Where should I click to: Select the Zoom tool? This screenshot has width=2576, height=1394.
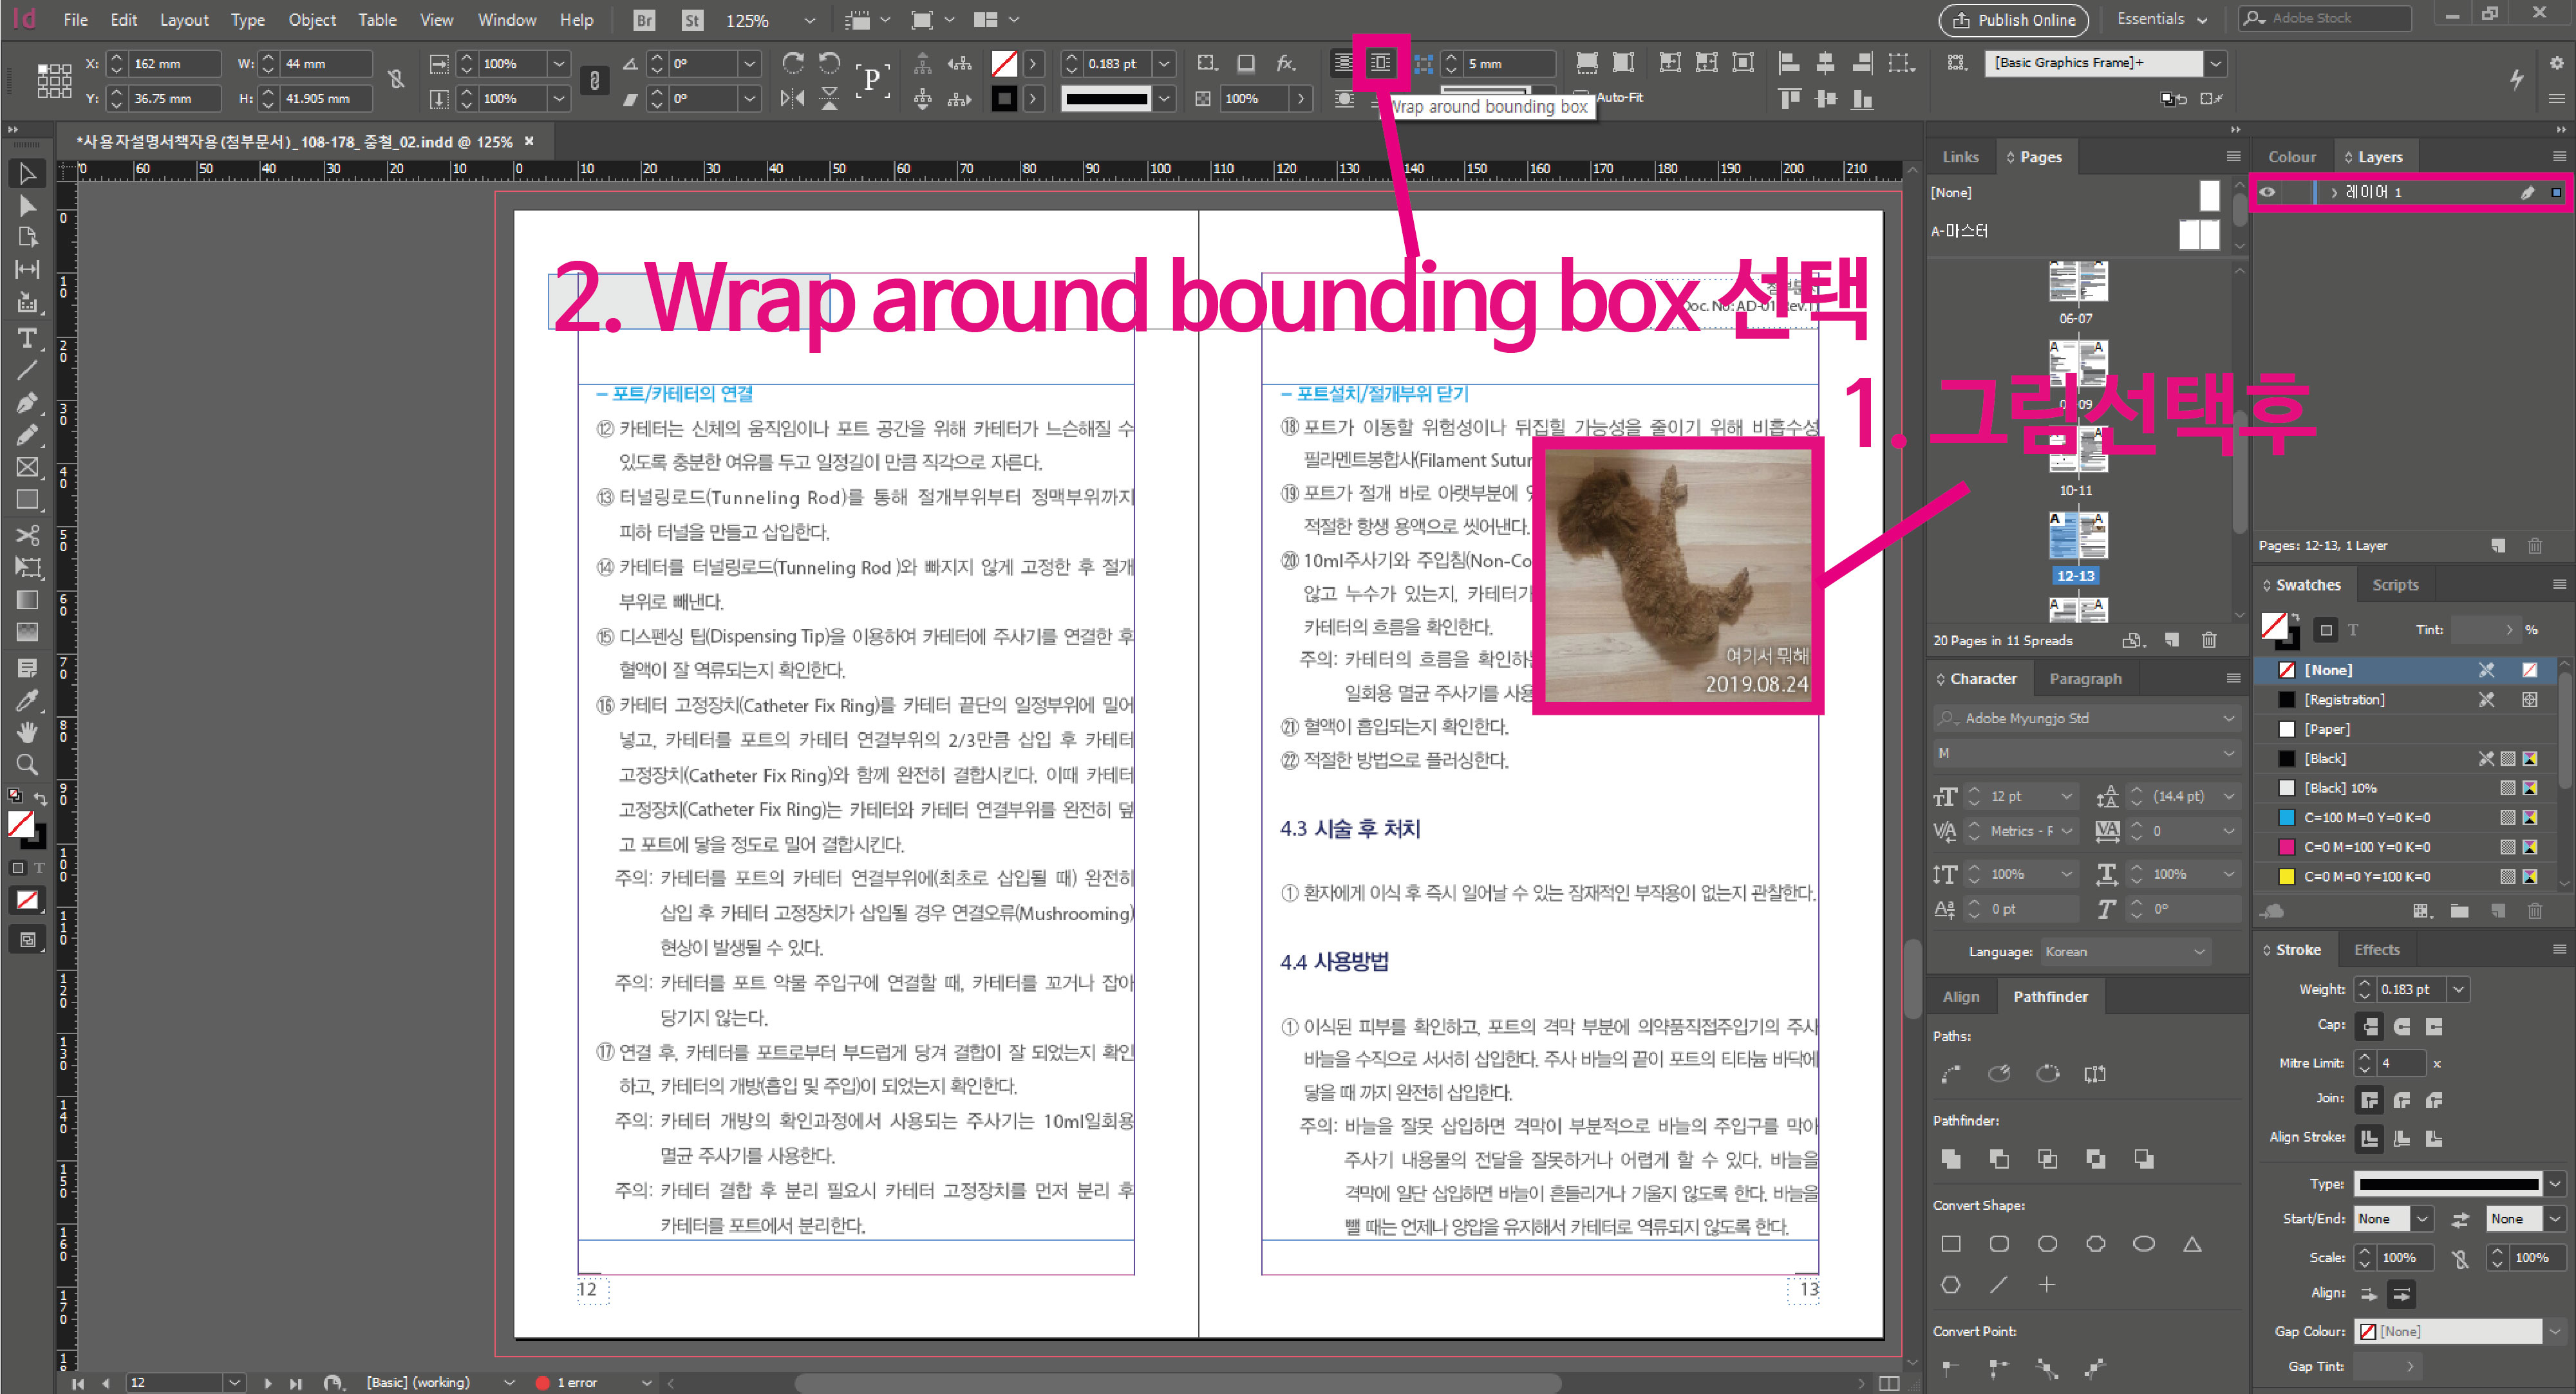point(27,765)
